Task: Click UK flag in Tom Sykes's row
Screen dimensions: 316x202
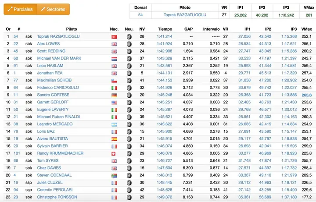Action: click(114, 161)
